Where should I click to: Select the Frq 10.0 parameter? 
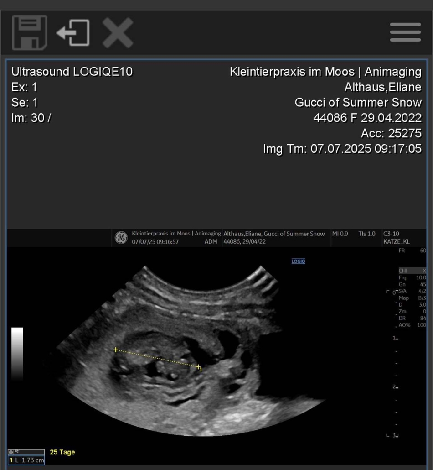[x=412, y=277]
